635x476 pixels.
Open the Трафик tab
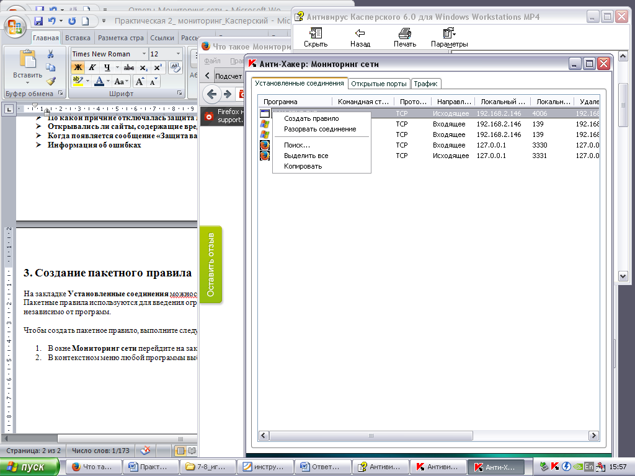(425, 84)
